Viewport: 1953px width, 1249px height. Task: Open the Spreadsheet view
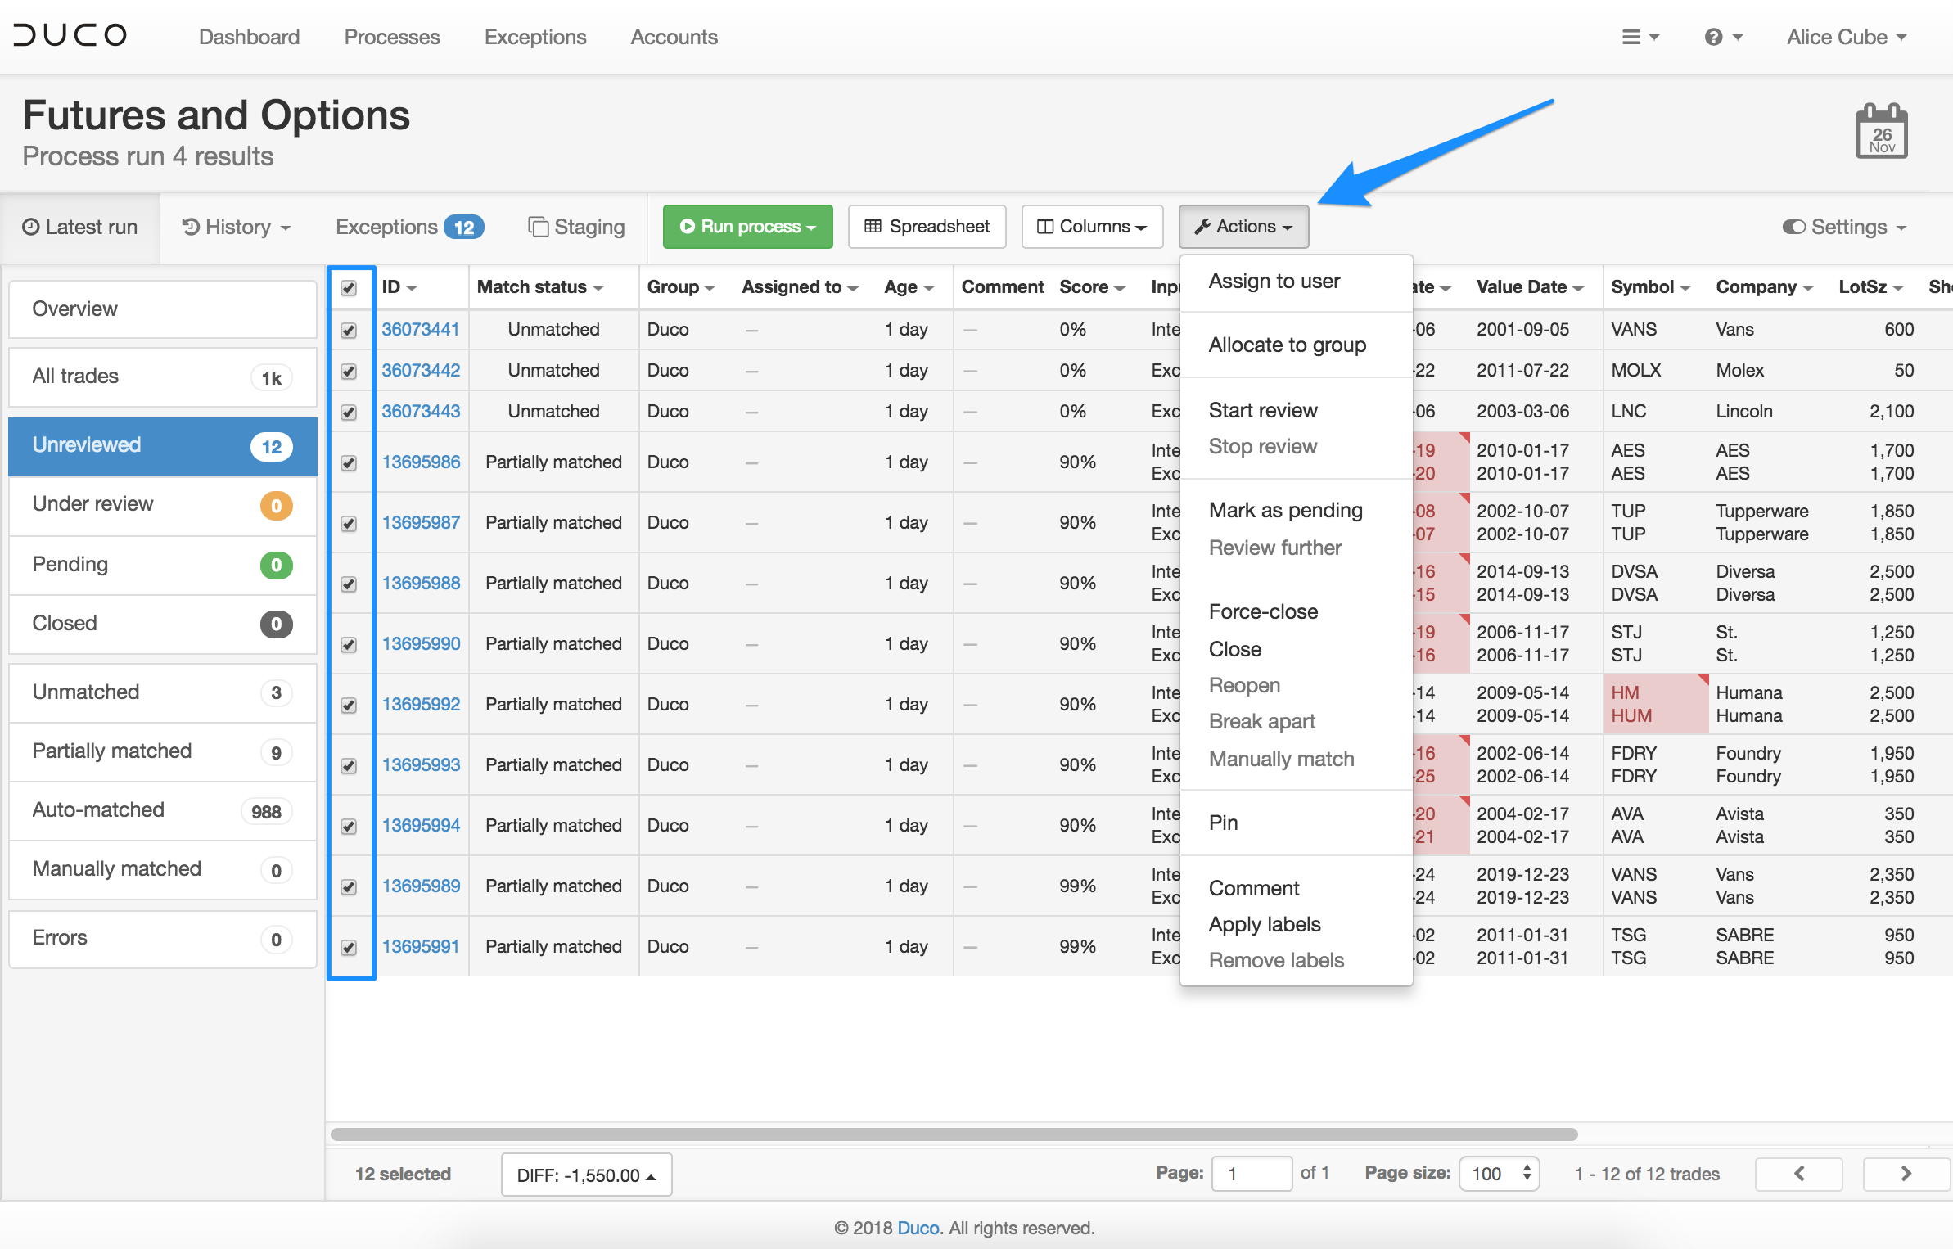pos(927,227)
